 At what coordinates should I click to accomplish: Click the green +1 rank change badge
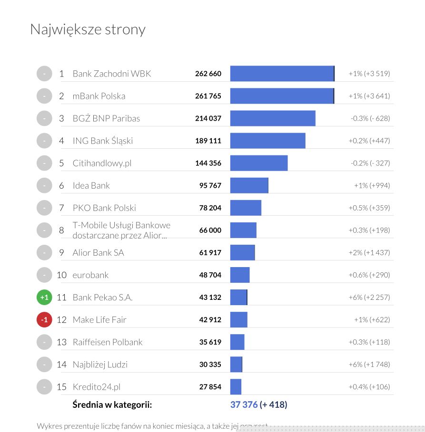pyautogui.click(x=44, y=298)
